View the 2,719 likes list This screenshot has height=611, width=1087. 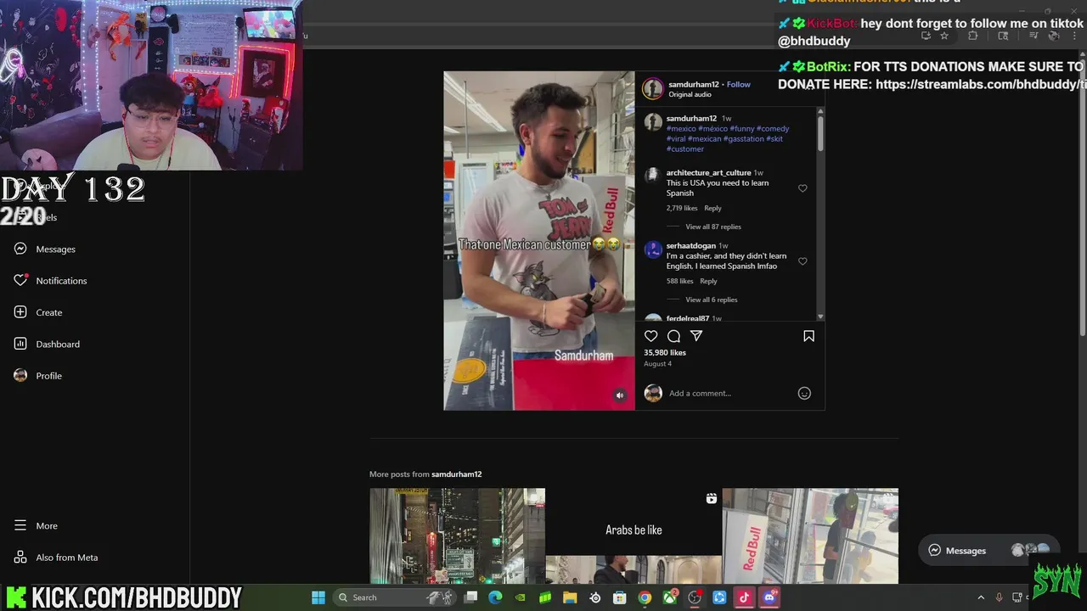click(682, 208)
